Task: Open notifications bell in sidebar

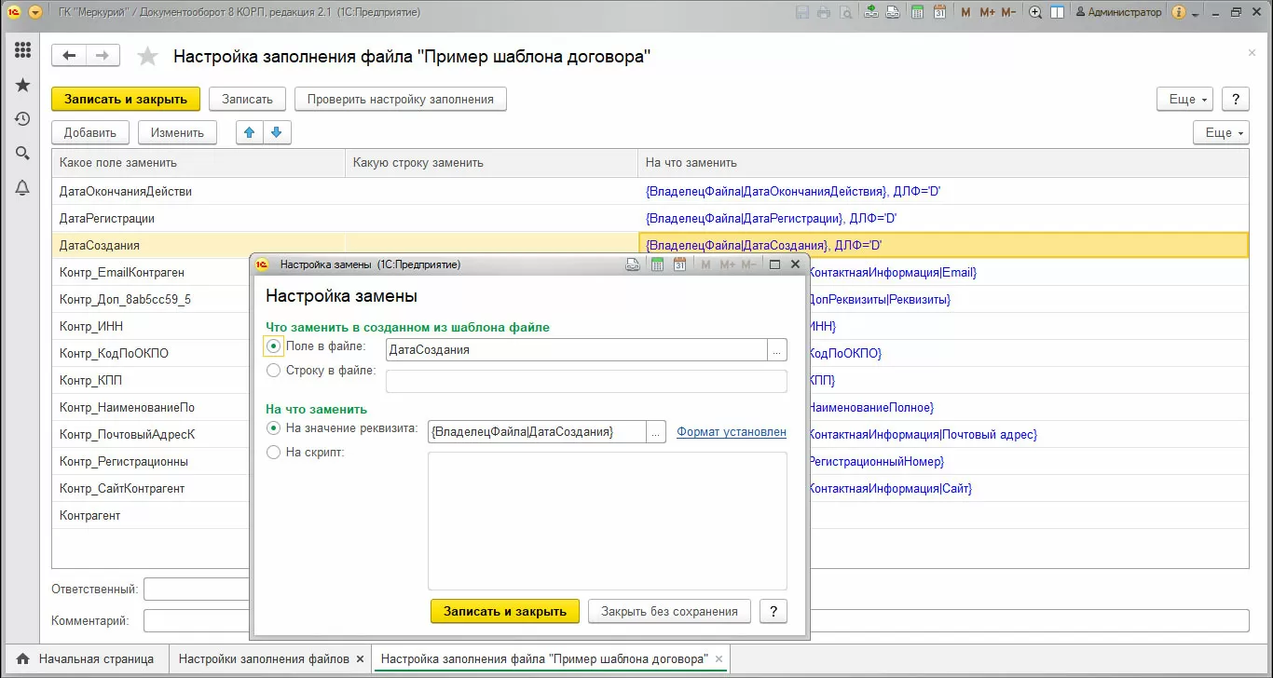Action: [22, 188]
